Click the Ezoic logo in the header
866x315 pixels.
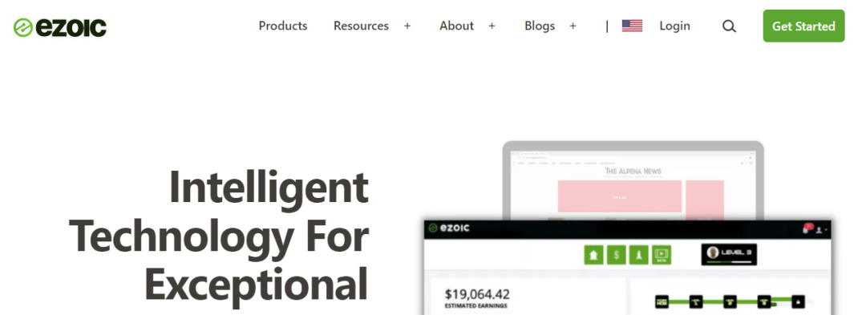59,27
